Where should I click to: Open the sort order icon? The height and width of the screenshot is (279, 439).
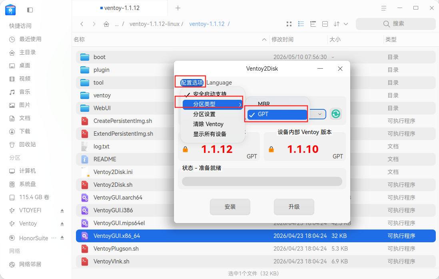coord(337,24)
